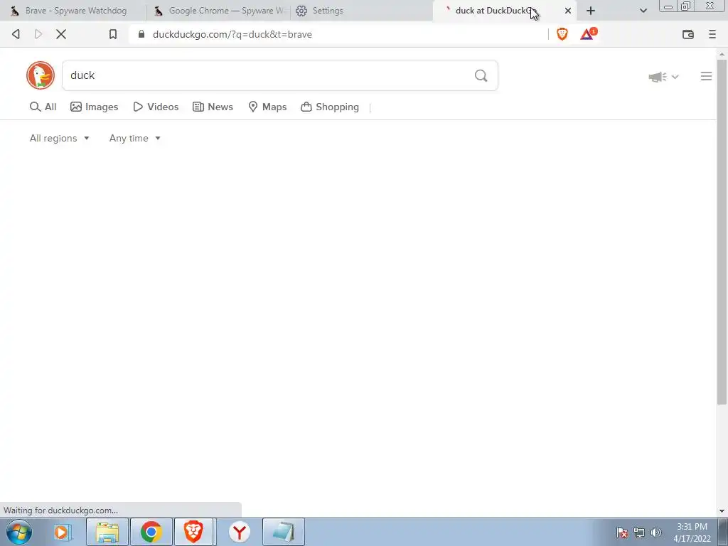Switch to News results
Screen dimensions: 728x546
(213, 107)
